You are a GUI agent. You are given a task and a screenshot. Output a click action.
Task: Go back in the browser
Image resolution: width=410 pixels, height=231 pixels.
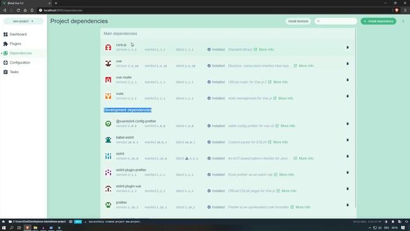(x=4, y=10)
